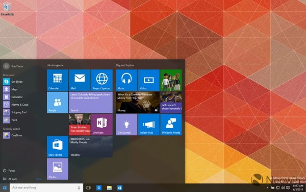Open the OneNote tile

(x=102, y=125)
